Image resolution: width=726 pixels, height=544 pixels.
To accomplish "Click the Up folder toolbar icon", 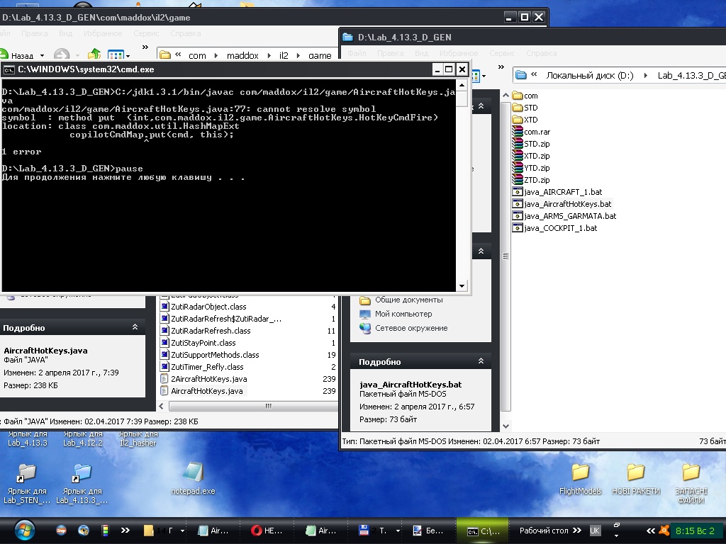I will pos(94,55).
